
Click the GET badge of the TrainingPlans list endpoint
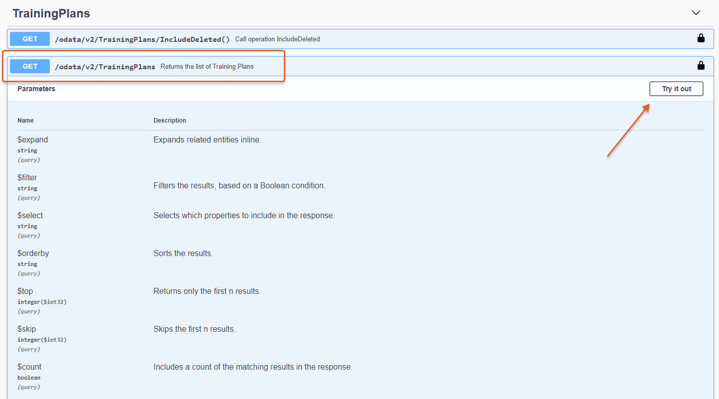pos(30,66)
